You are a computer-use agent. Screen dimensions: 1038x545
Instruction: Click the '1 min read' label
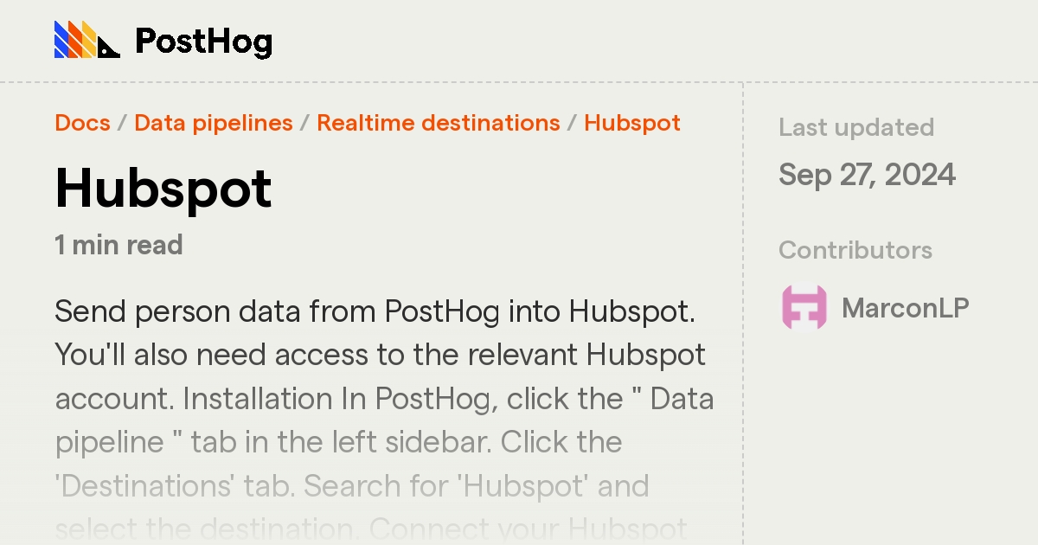[119, 245]
